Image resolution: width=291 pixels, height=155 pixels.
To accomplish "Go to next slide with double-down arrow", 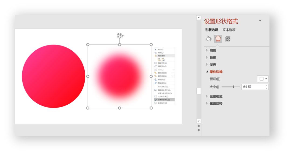I will (199, 130).
